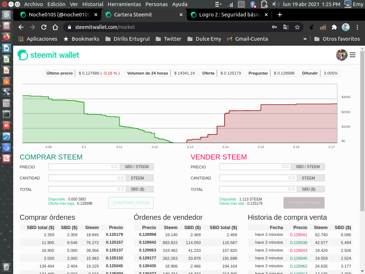
Task: Go back with the browser back arrow
Action: click(21, 27)
